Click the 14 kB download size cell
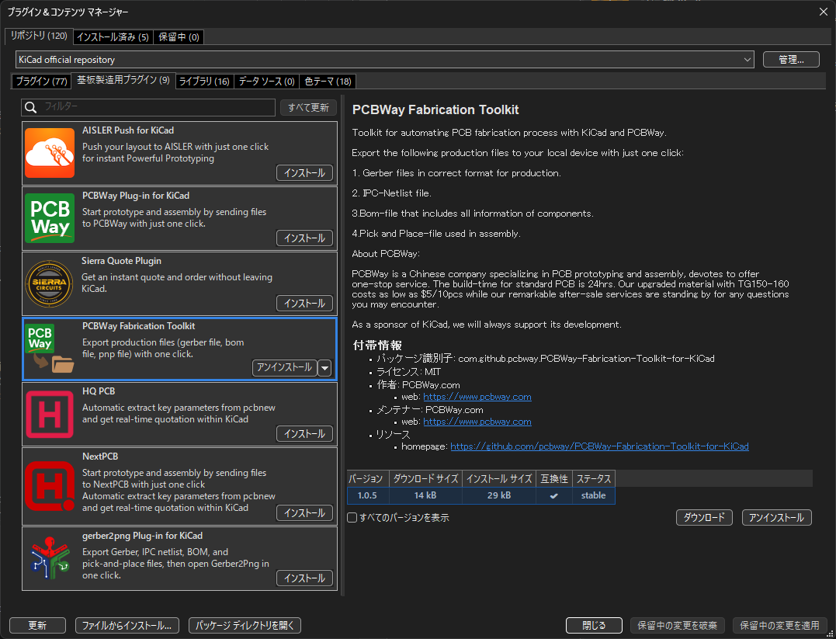This screenshot has height=639, width=836. 425,495
